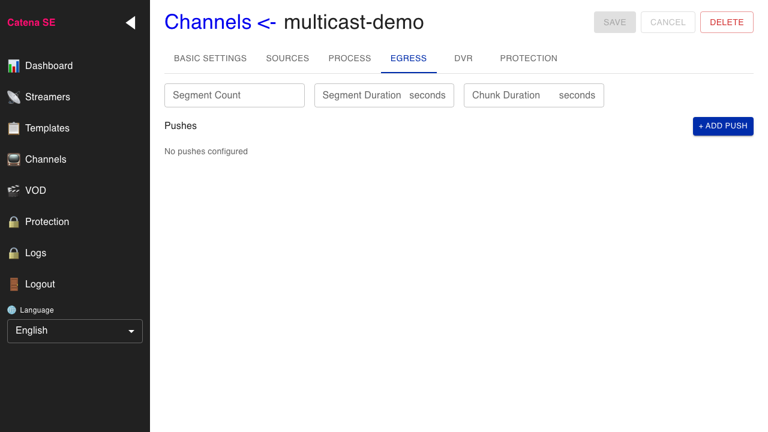Click the Protection lock icon
The height and width of the screenshot is (432, 768).
(13, 222)
